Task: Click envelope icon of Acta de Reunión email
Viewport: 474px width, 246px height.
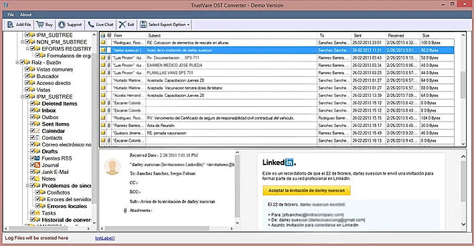Action: [103, 125]
